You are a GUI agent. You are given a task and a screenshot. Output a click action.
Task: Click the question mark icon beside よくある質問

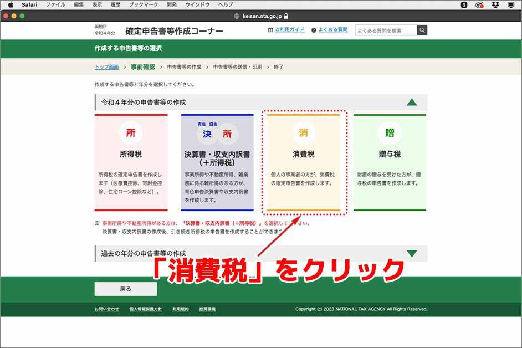[x=314, y=30]
